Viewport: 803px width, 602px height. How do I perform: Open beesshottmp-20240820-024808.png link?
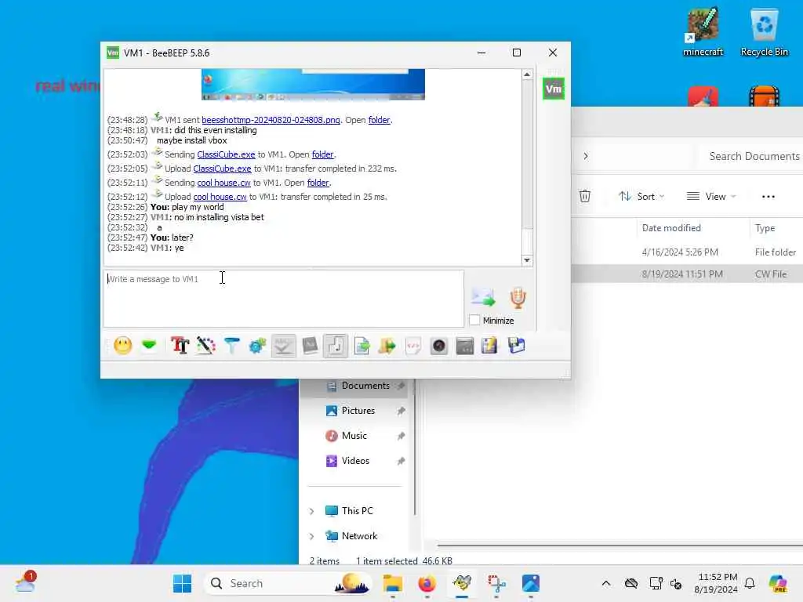coord(271,120)
